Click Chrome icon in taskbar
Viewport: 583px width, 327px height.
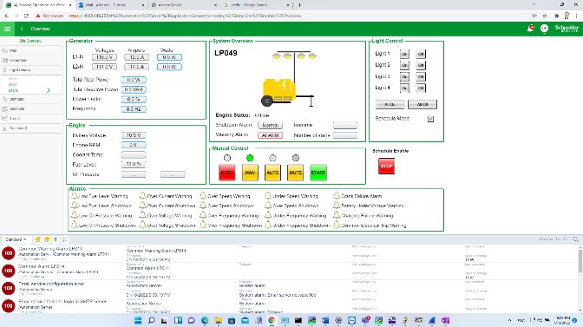272,320
